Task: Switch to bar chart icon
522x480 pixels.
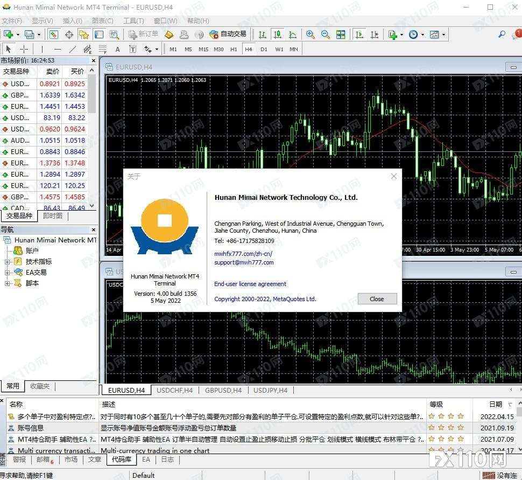Action: point(262,34)
